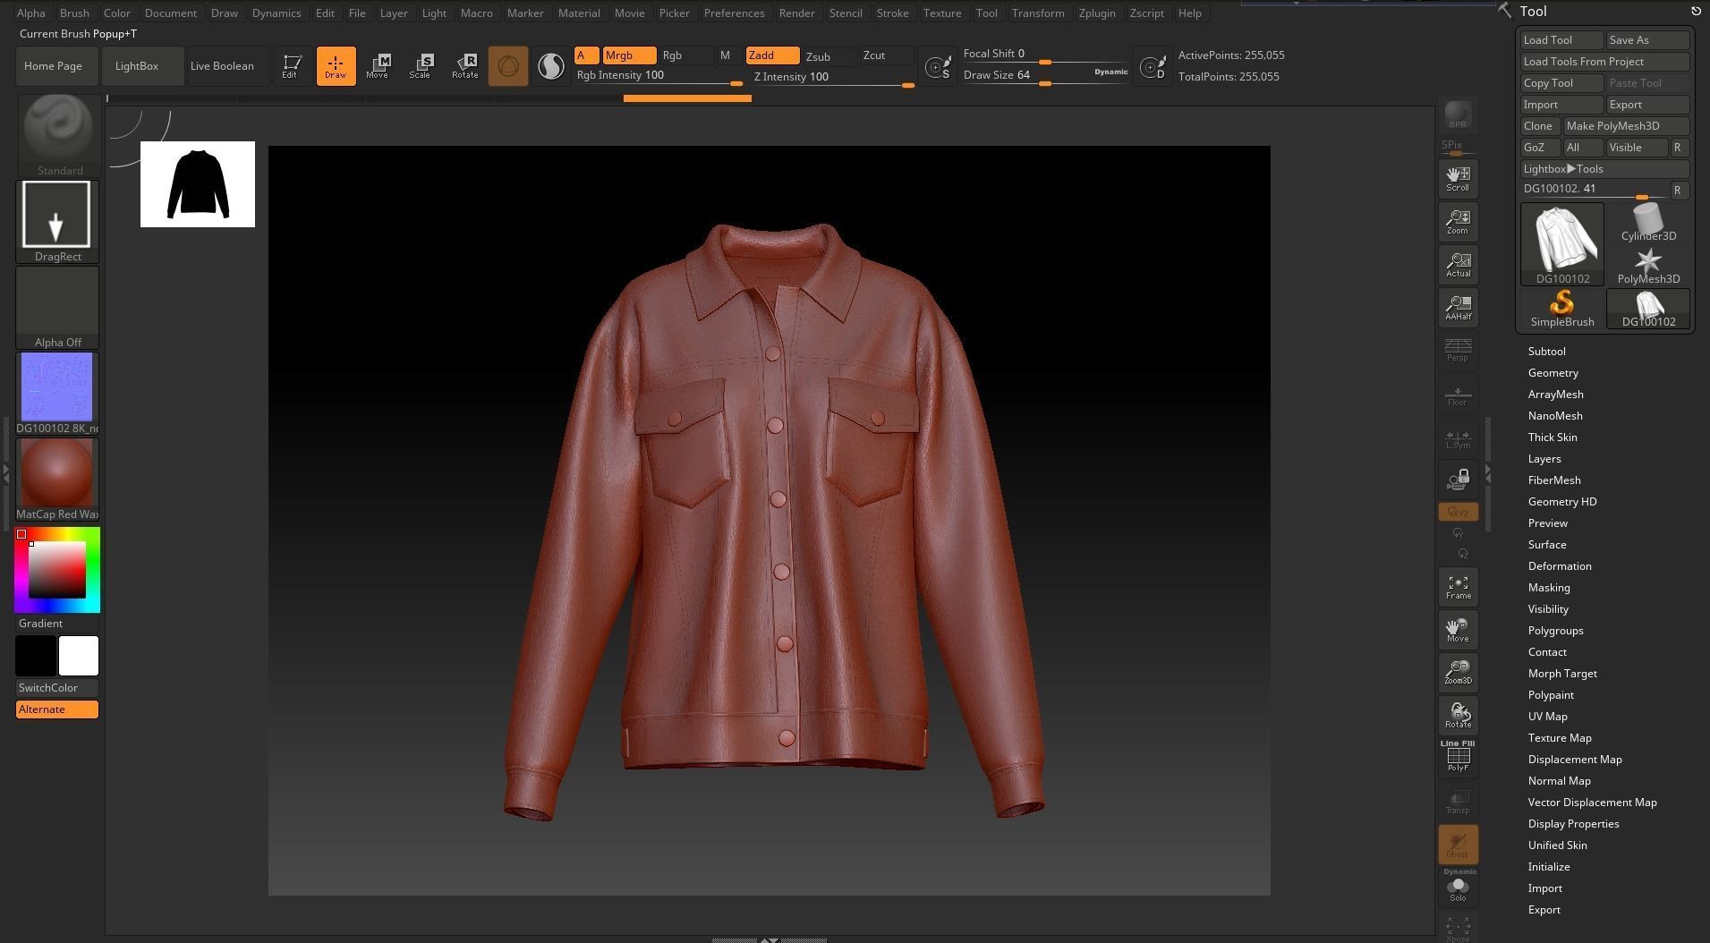The image size is (1710, 943).
Task: Click the dynamic draw size D icon
Action: (1153, 66)
